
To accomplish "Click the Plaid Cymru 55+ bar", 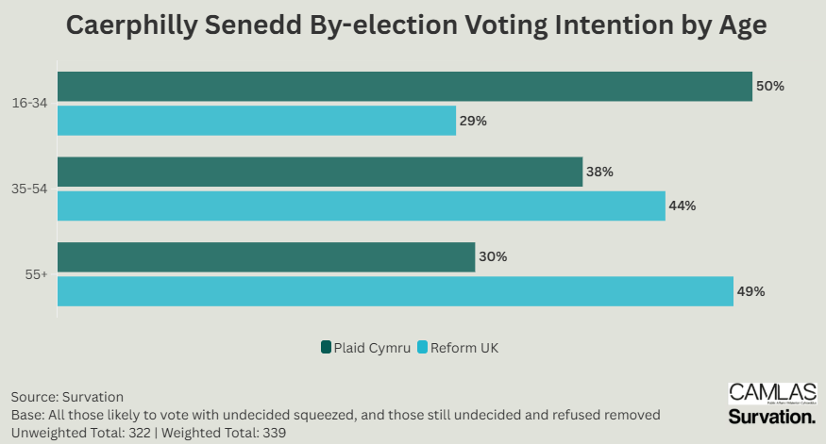I will tap(266, 256).
